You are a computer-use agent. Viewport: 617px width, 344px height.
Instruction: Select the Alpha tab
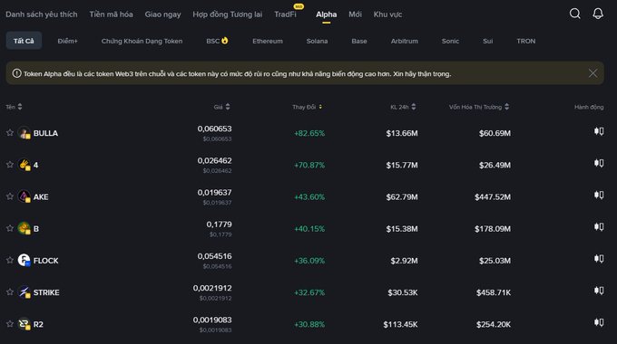click(327, 14)
